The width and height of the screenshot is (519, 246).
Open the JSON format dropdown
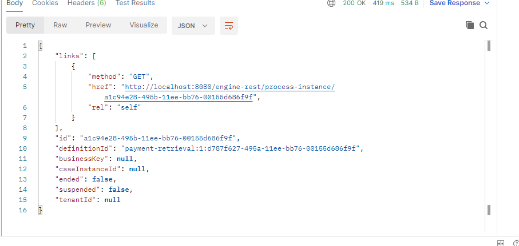point(193,26)
